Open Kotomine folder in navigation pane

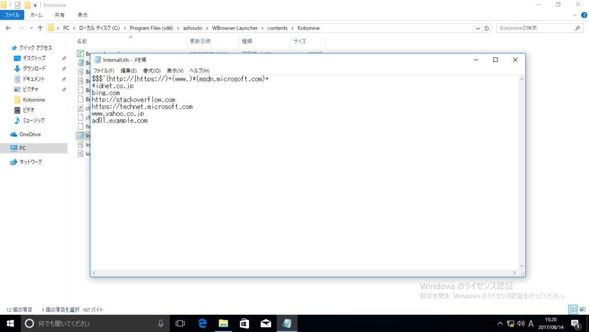(x=34, y=100)
